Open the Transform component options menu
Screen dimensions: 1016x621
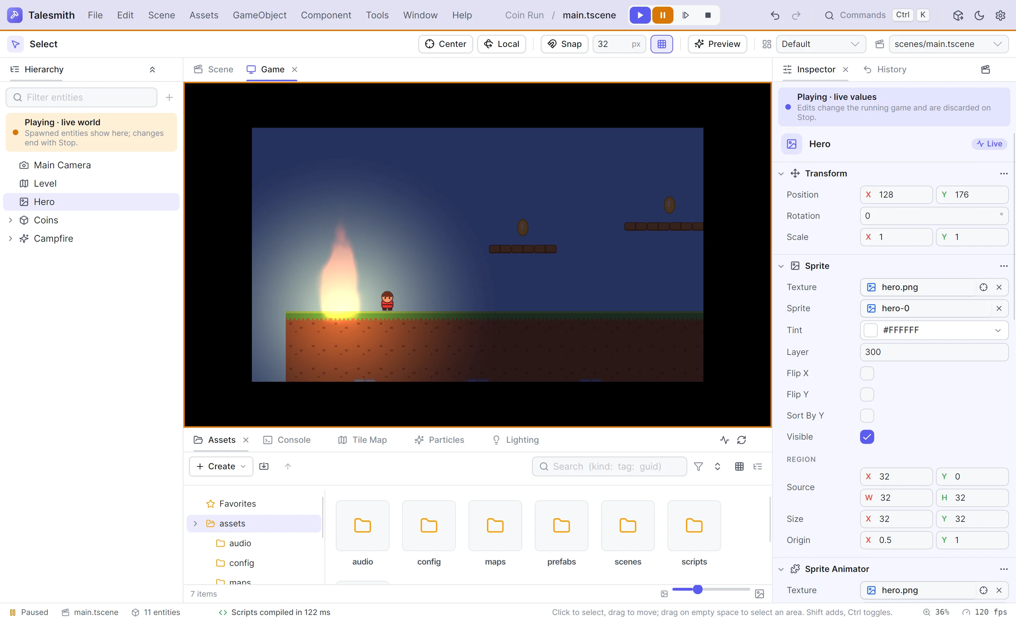[x=1004, y=174]
